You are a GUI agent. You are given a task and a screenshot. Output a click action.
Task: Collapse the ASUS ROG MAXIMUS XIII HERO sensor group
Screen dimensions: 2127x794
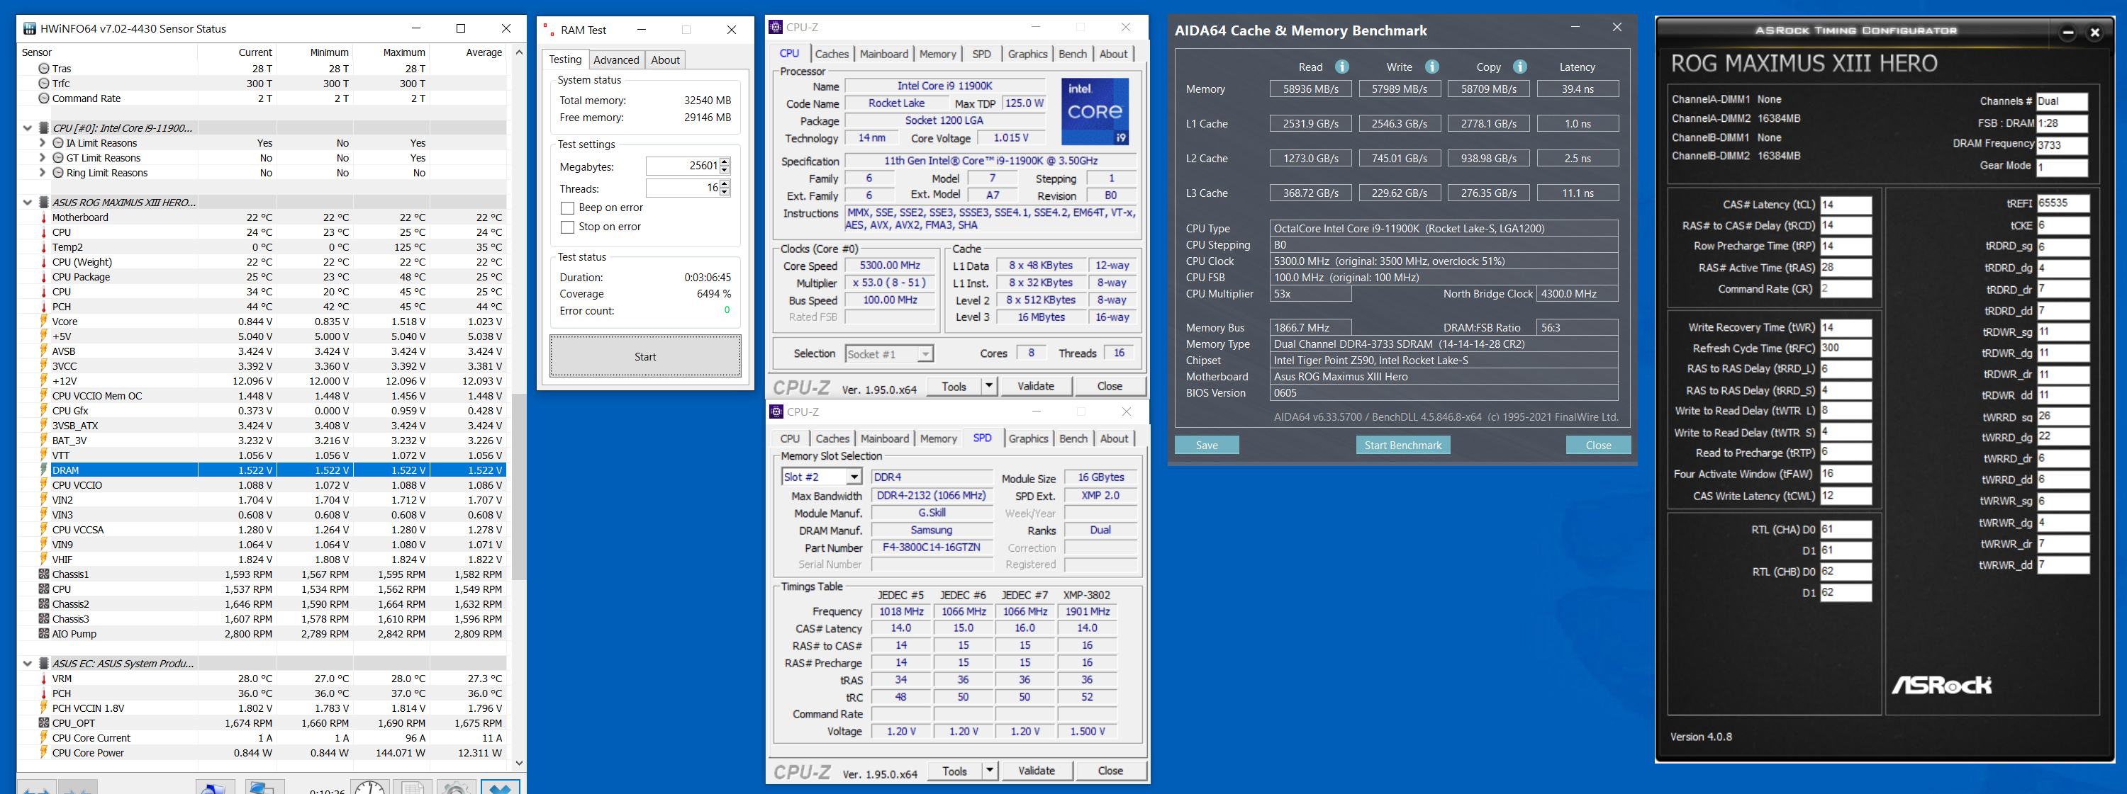coord(27,202)
